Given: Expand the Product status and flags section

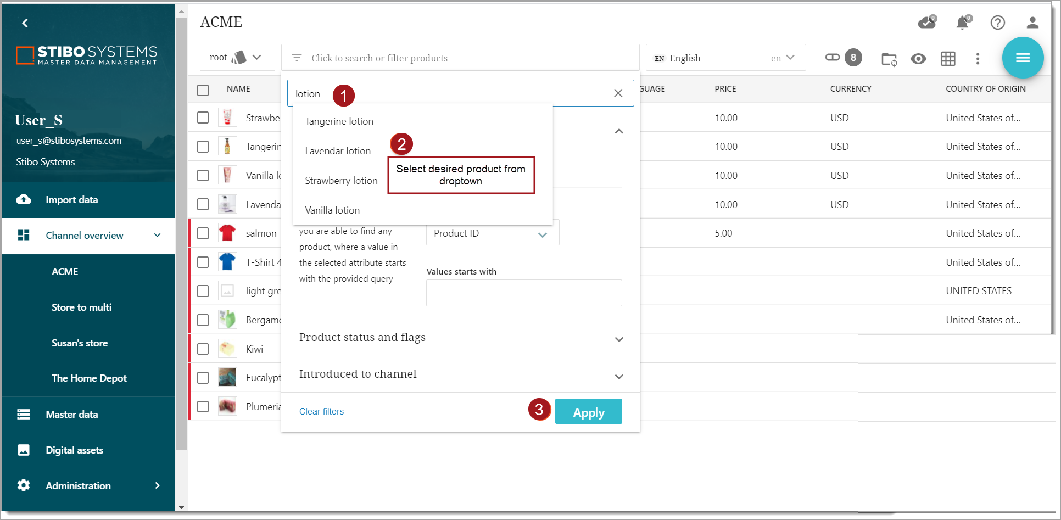Looking at the screenshot, I should [x=619, y=339].
